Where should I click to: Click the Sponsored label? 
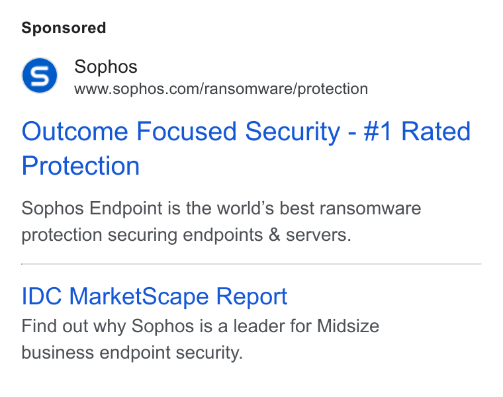click(64, 28)
